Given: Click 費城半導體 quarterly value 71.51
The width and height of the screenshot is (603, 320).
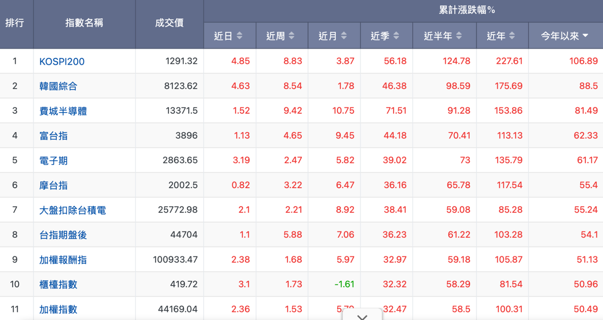Looking at the screenshot, I should click(x=396, y=111).
